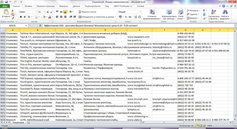Image resolution: width=237 pixels, height=129 pixels.
Task: Click the decrease decimal icon
Action: click(139, 17)
